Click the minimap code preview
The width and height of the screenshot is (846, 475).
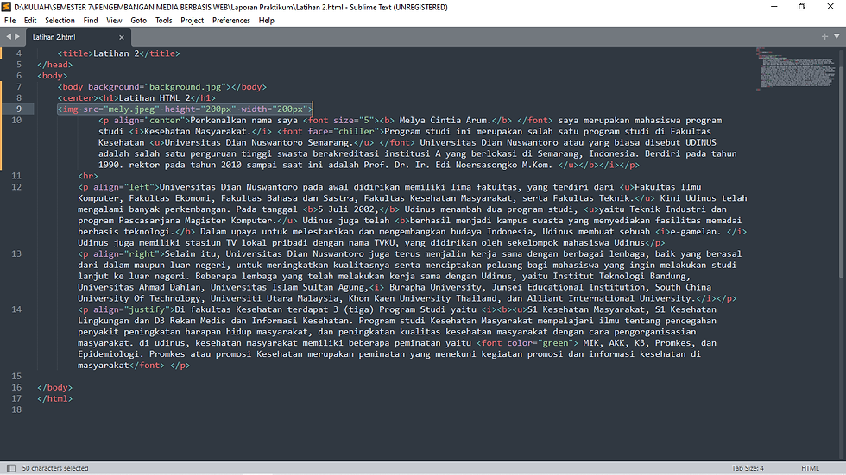795,68
